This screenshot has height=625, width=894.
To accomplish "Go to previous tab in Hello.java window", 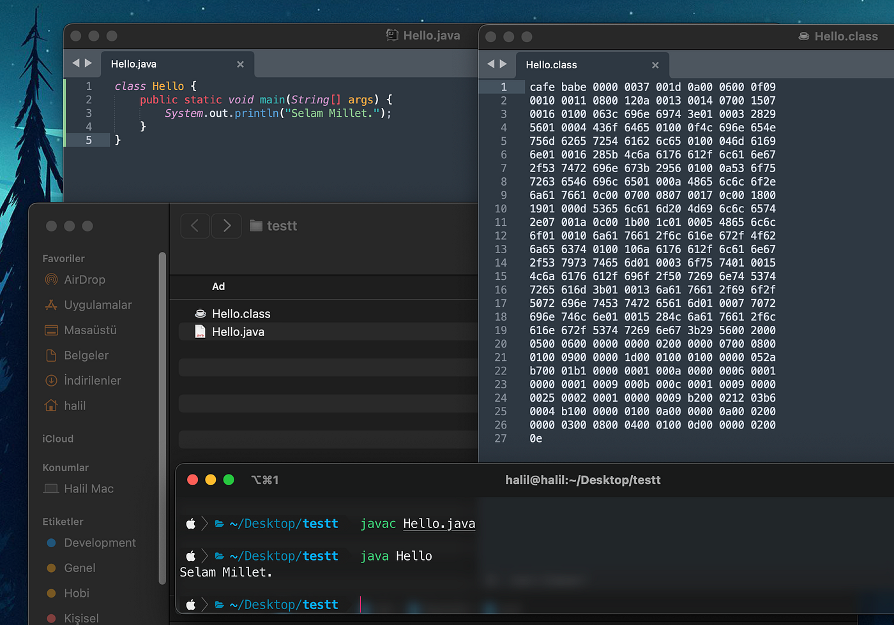I will (x=76, y=63).
